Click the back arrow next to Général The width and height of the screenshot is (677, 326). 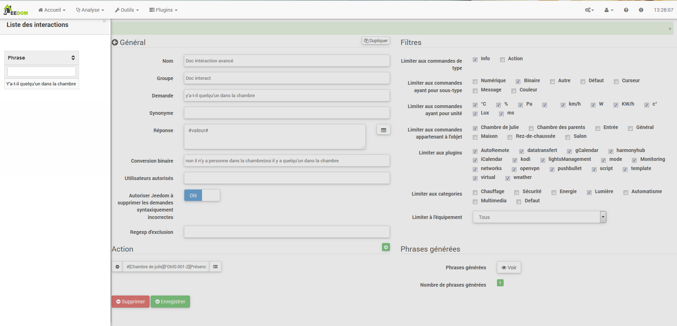(115, 43)
